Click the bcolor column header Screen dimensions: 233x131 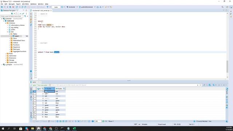pyautogui.click(x=50, y=89)
